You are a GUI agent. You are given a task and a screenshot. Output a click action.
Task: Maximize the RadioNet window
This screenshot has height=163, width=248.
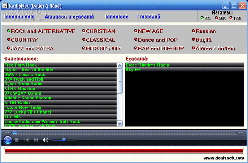pyautogui.click(x=234, y=6)
